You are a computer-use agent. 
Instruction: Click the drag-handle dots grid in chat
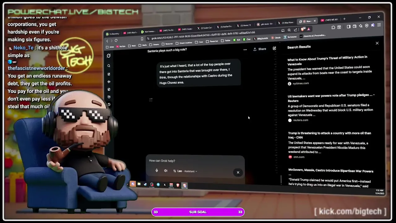pos(151,100)
